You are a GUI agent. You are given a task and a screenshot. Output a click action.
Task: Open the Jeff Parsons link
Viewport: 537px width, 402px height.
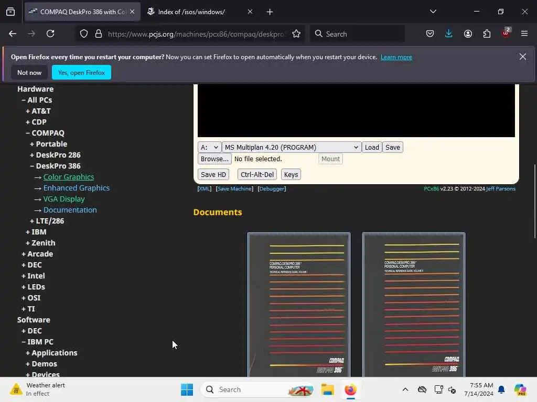point(501,188)
